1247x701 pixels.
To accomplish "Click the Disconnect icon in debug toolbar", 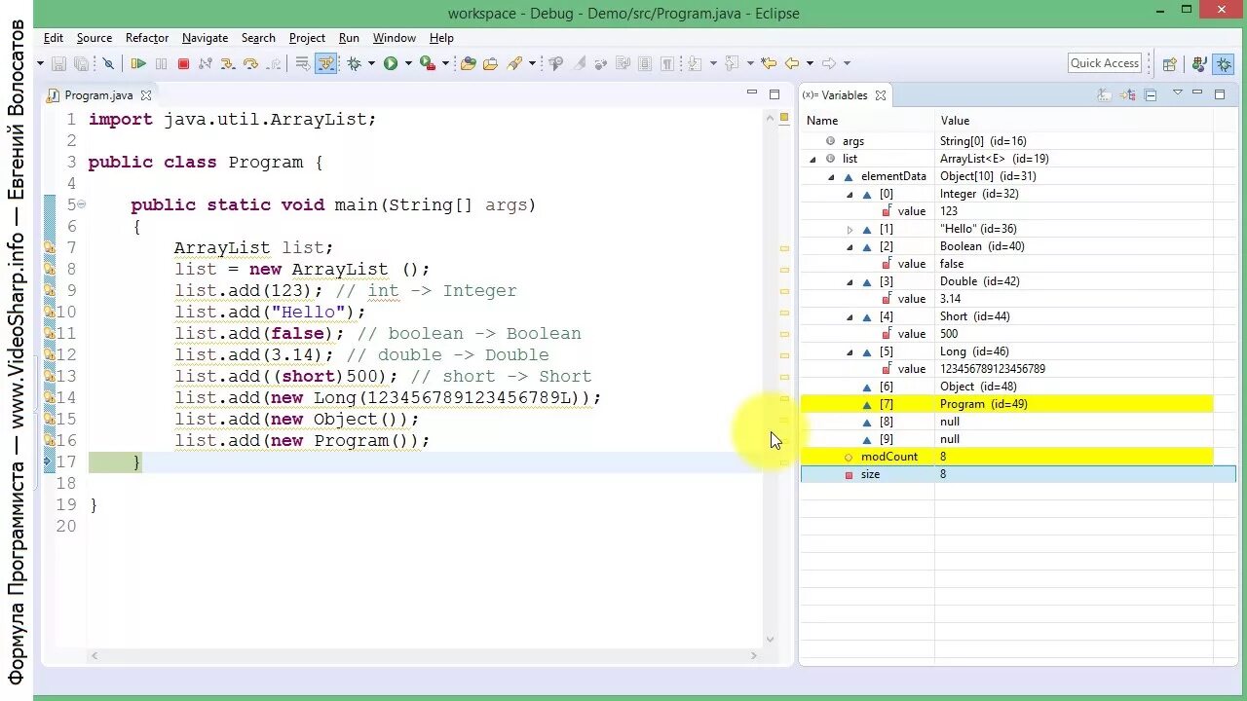I will point(205,63).
